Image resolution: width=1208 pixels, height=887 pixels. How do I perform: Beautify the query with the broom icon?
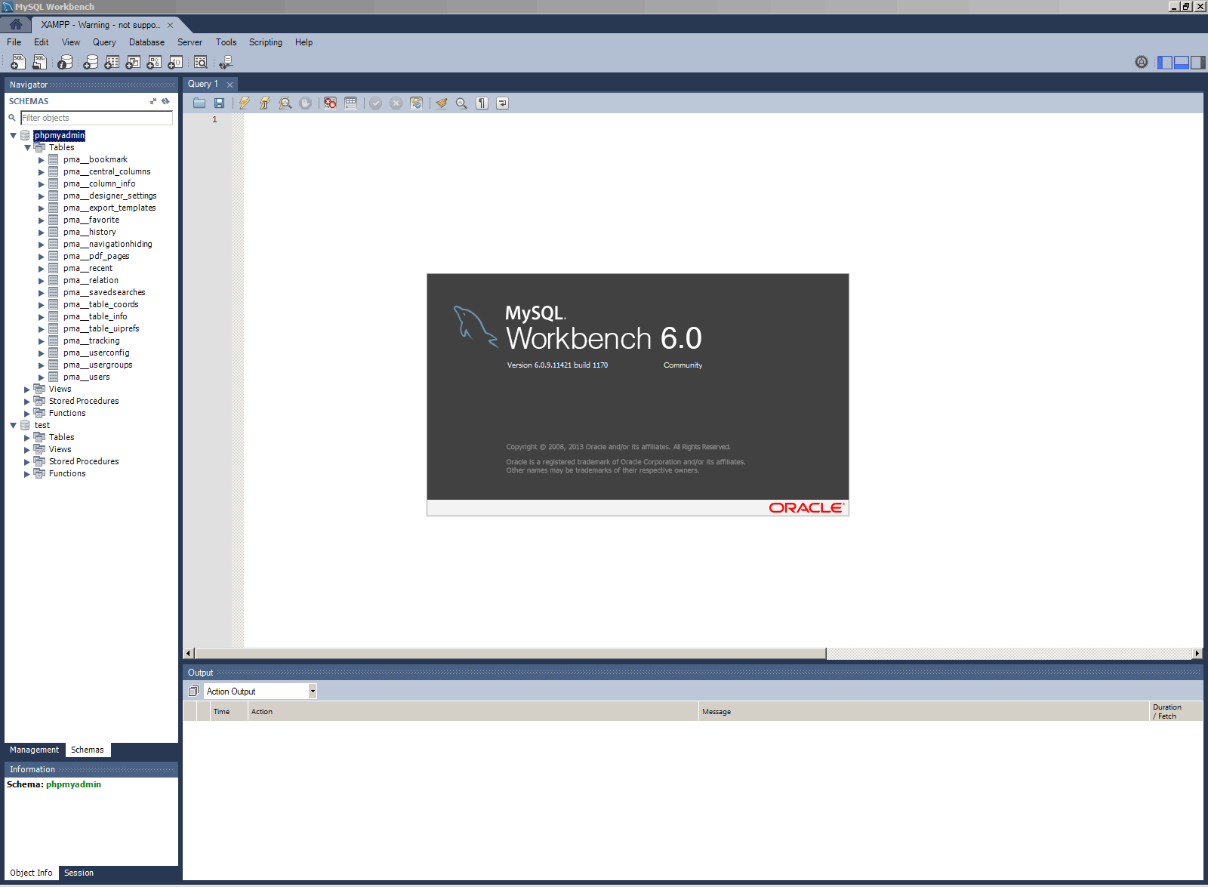click(442, 103)
